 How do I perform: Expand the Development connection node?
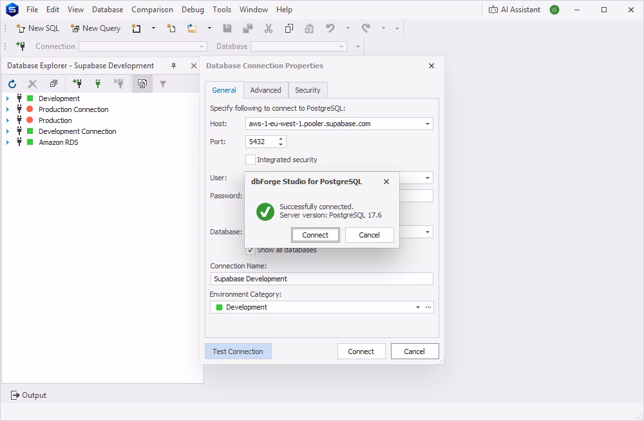[7, 98]
